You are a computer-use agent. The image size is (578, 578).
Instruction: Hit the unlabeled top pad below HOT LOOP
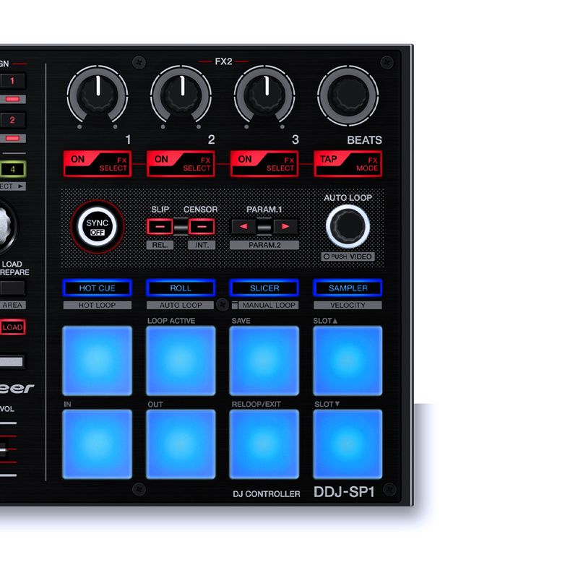[98, 361]
